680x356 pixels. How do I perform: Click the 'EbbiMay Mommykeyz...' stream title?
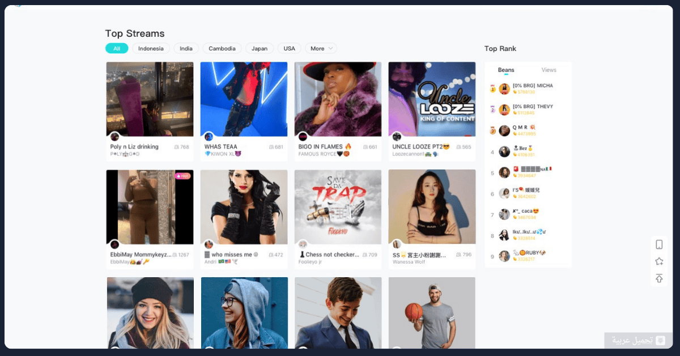(141, 255)
